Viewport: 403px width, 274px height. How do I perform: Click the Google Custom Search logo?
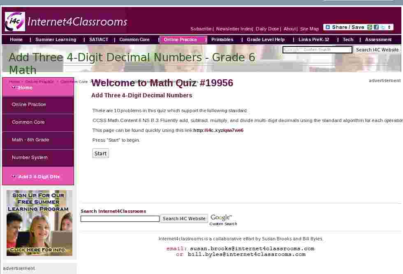pos(223,220)
